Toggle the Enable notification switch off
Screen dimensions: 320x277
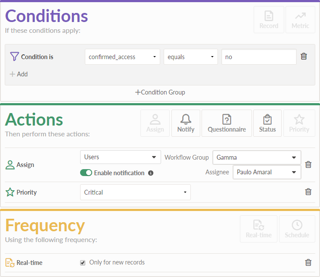pyautogui.click(x=86, y=173)
